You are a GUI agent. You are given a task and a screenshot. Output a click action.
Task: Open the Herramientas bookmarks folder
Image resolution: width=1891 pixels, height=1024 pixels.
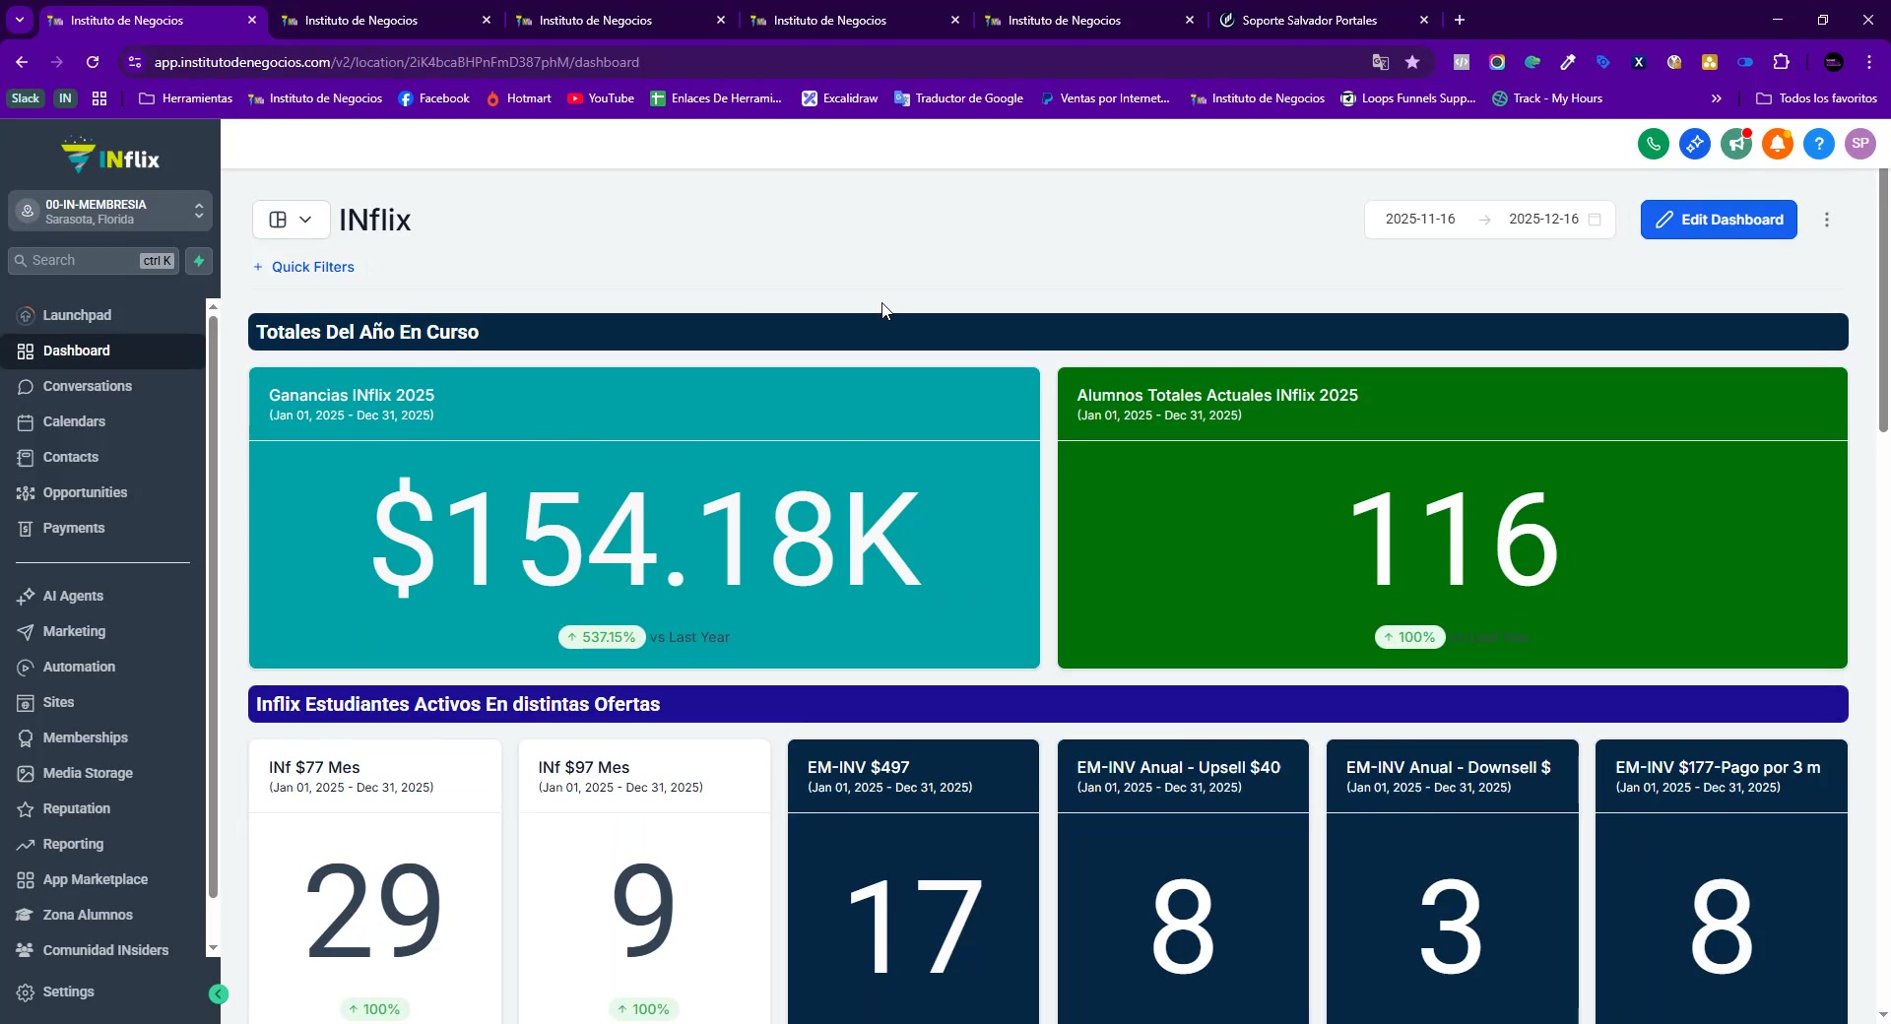185,98
